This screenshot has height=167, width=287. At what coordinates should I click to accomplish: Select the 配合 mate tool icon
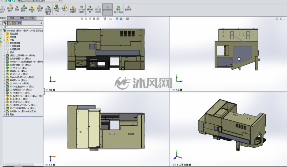tap(17, 8)
